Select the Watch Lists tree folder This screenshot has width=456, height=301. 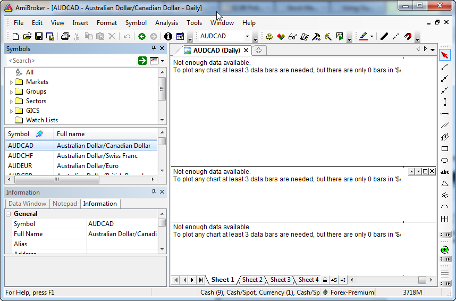(x=42, y=120)
